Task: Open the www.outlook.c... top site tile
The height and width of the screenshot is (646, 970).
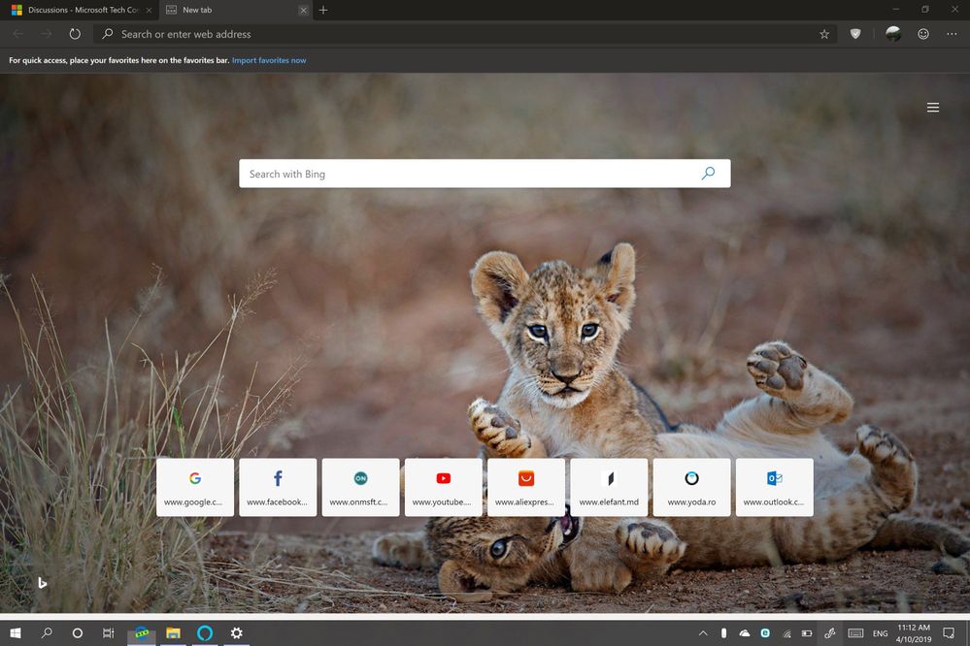Action: [774, 487]
